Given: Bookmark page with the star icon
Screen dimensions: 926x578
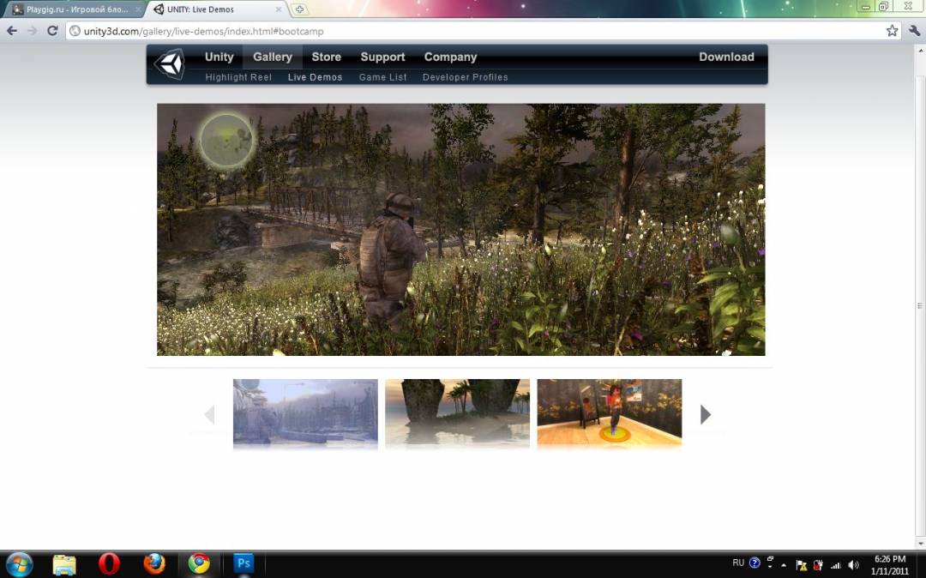Looking at the screenshot, I should point(892,31).
